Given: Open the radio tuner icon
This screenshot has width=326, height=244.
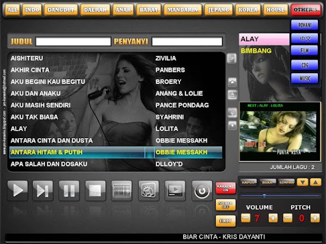Looking at the screenshot, I should [122, 190].
